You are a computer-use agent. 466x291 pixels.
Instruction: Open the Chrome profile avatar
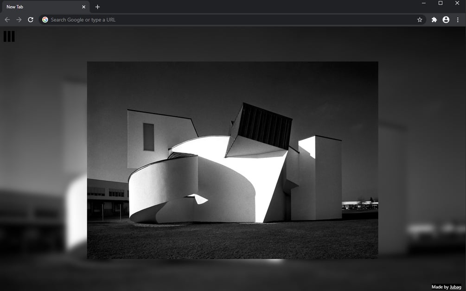pos(446,19)
